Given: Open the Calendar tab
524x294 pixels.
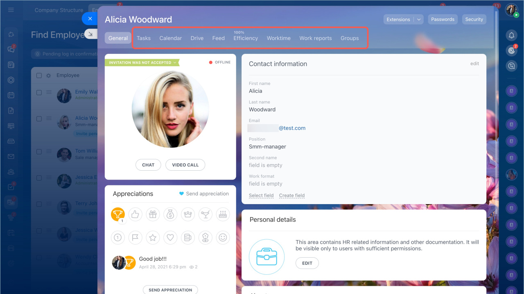Looking at the screenshot, I should coord(171,38).
